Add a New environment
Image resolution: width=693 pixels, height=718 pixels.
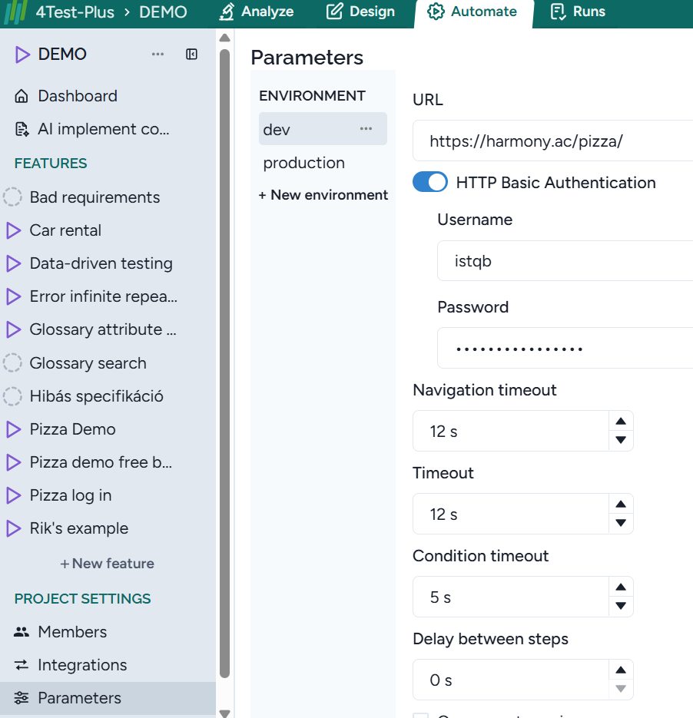323,195
